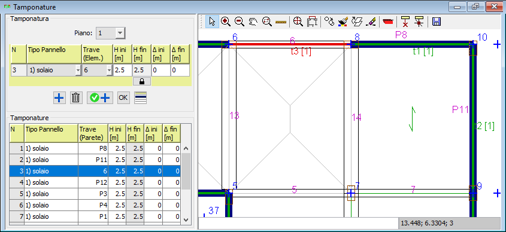506x232 pixels.
Task: Click the magenta P8 label in drawing
Action: point(401,35)
